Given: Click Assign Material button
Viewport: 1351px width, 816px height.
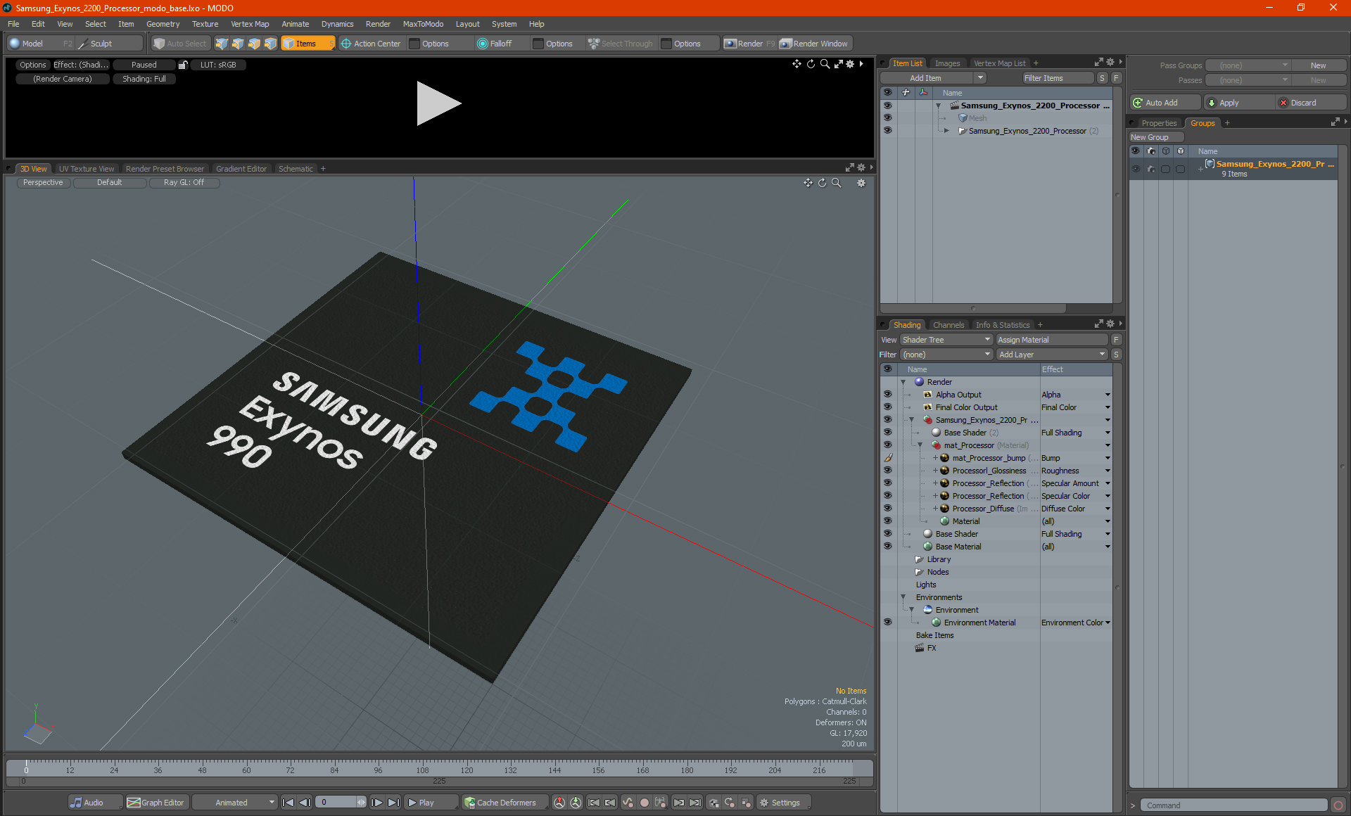Looking at the screenshot, I should point(1052,340).
